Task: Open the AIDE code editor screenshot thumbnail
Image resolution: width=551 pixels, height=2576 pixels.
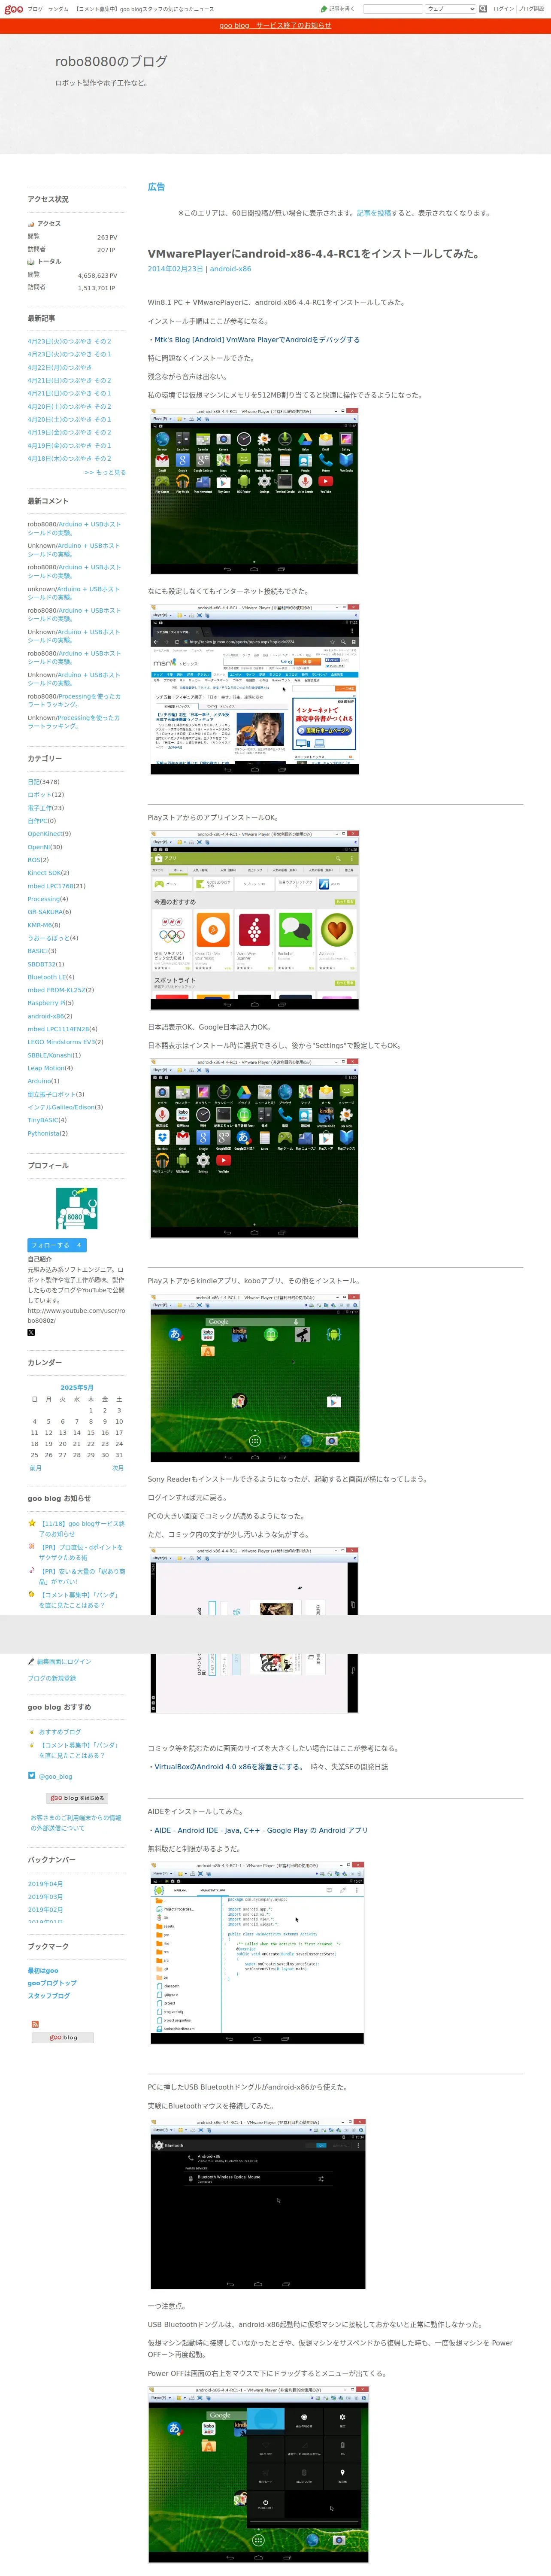Action: (x=257, y=1952)
